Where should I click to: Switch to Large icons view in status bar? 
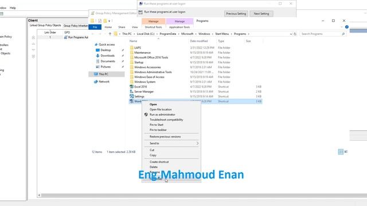point(346,152)
